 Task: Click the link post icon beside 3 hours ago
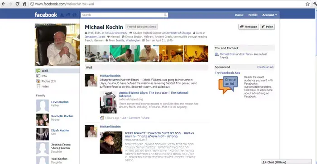tap(102, 118)
